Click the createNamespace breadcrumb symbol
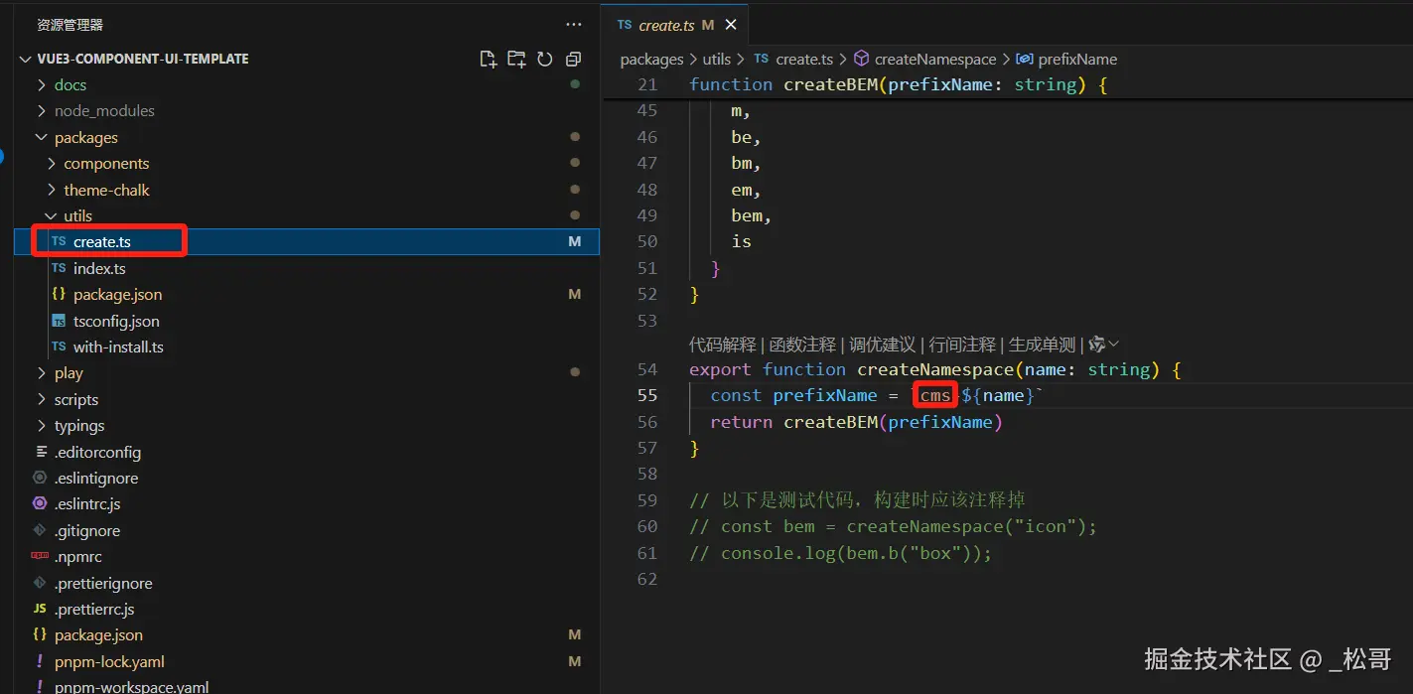The width and height of the screenshot is (1413, 694). (934, 60)
